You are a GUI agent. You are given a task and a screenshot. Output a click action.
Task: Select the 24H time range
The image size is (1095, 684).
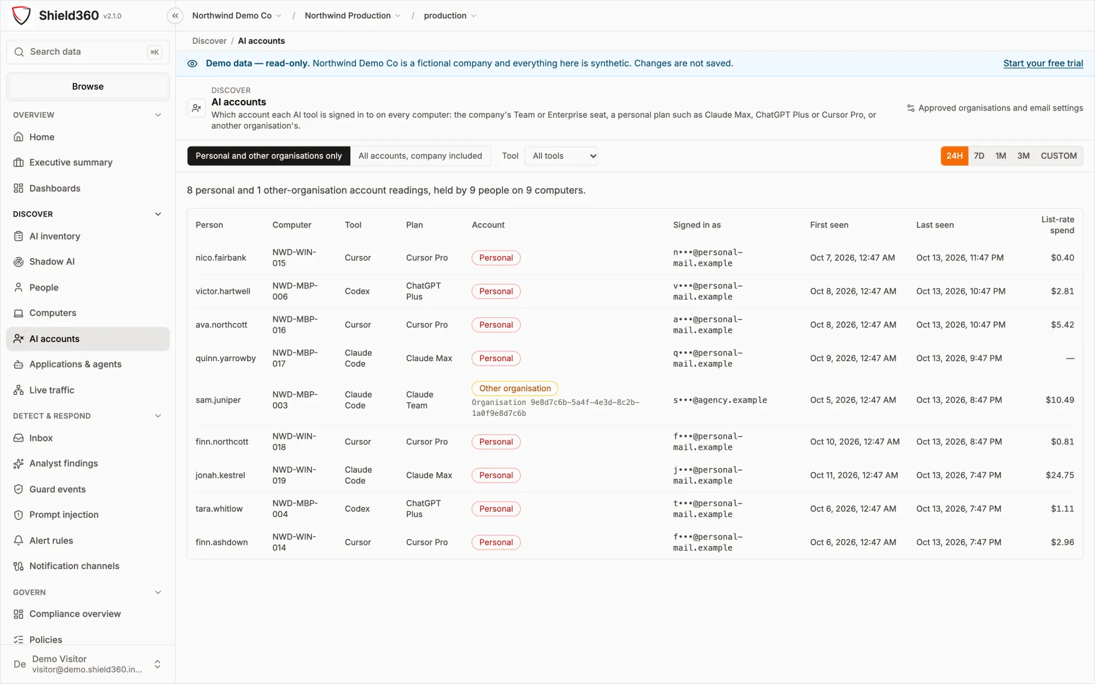point(954,156)
